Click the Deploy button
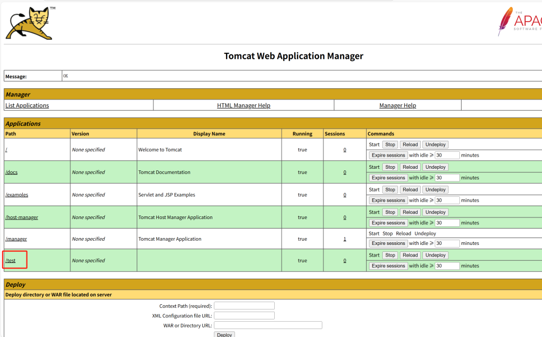The width and height of the screenshot is (542, 337). 224,334
